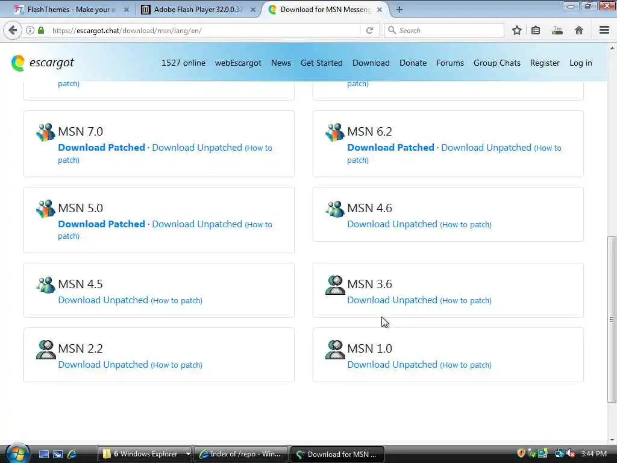This screenshot has height=463, width=617.
Task: Click the MSN 4.6 people icon
Action: click(335, 209)
